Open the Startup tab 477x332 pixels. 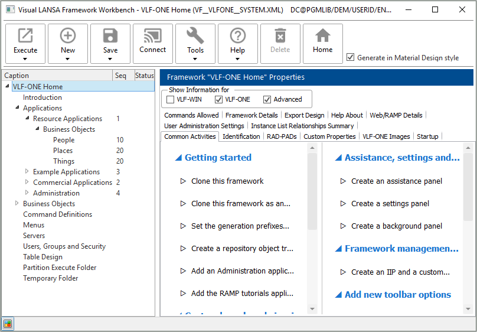pyautogui.click(x=427, y=136)
